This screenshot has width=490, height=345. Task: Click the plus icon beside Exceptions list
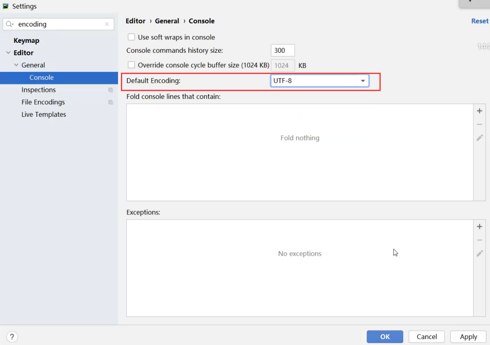479,227
